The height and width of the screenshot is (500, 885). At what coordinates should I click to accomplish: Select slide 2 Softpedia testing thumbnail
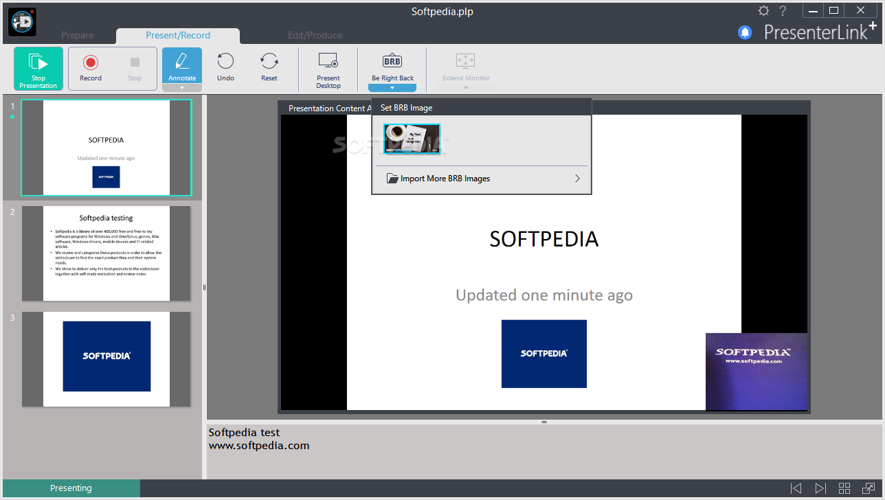107,253
